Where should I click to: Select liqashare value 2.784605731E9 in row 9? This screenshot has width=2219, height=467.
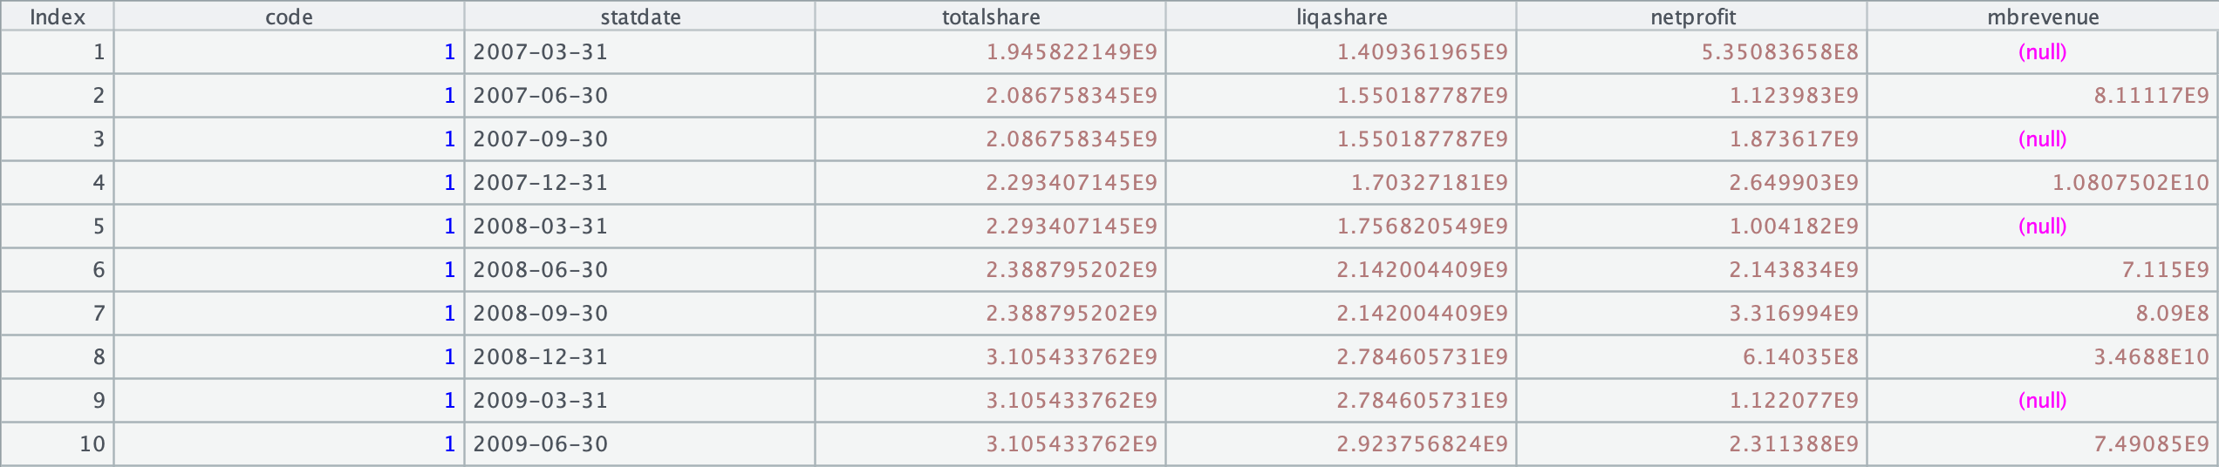click(x=1342, y=401)
